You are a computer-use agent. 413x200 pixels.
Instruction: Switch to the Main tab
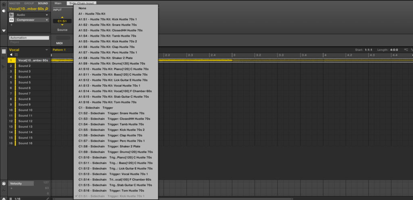click(x=58, y=3)
